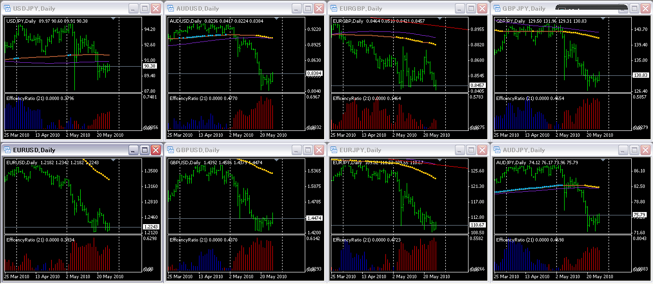
Task: Click the 130.83 current price label
Action: [640, 75]
